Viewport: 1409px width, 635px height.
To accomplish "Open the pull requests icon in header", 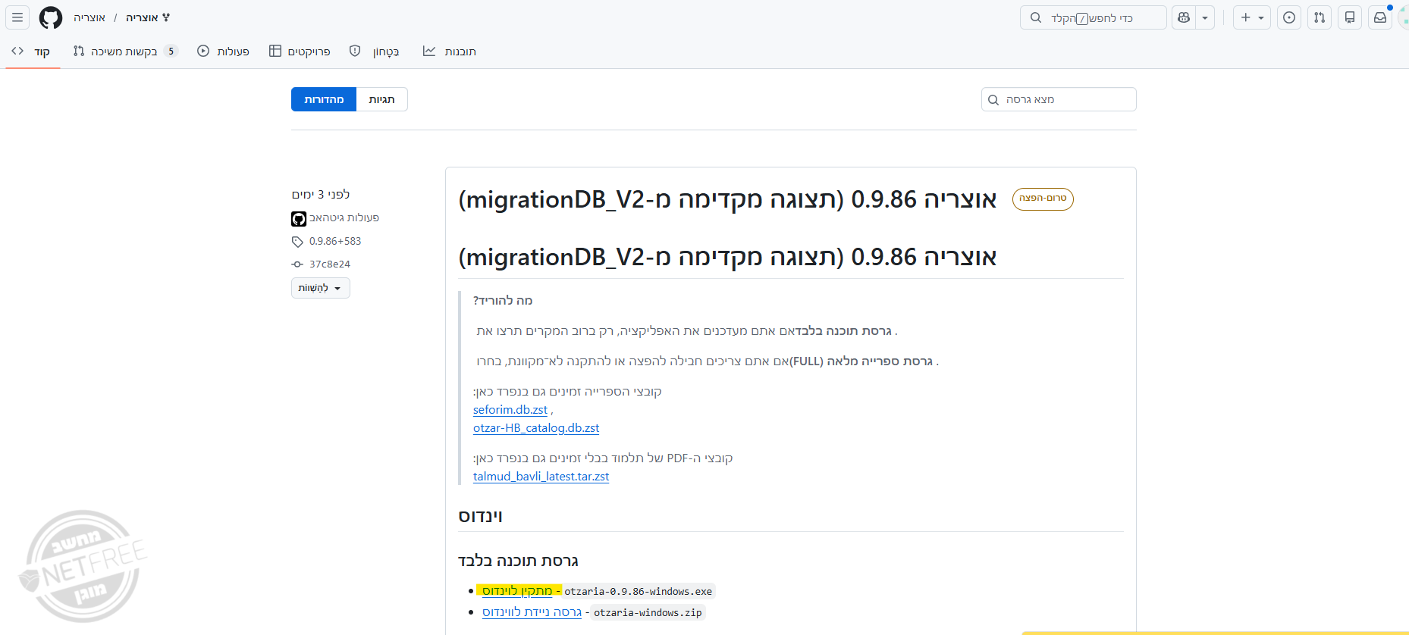I will click(1320, 17).
